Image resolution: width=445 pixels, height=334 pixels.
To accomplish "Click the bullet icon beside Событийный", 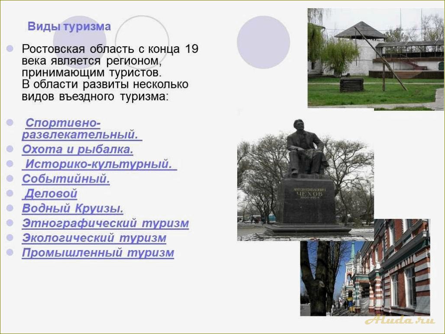I will (10, 179).
